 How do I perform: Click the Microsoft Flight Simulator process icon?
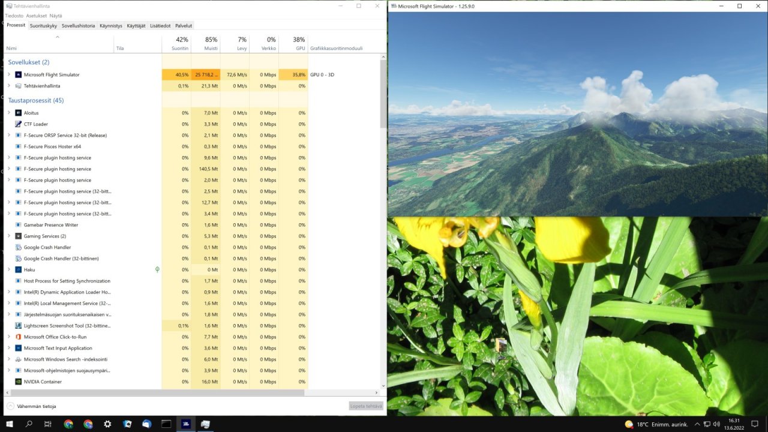19,75
